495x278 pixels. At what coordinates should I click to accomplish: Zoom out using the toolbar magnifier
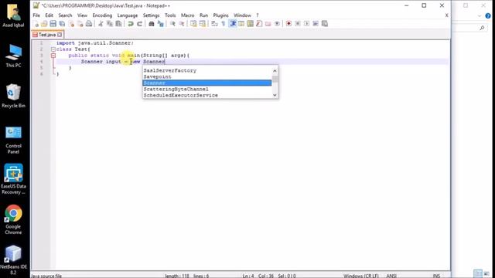point(182,24)
